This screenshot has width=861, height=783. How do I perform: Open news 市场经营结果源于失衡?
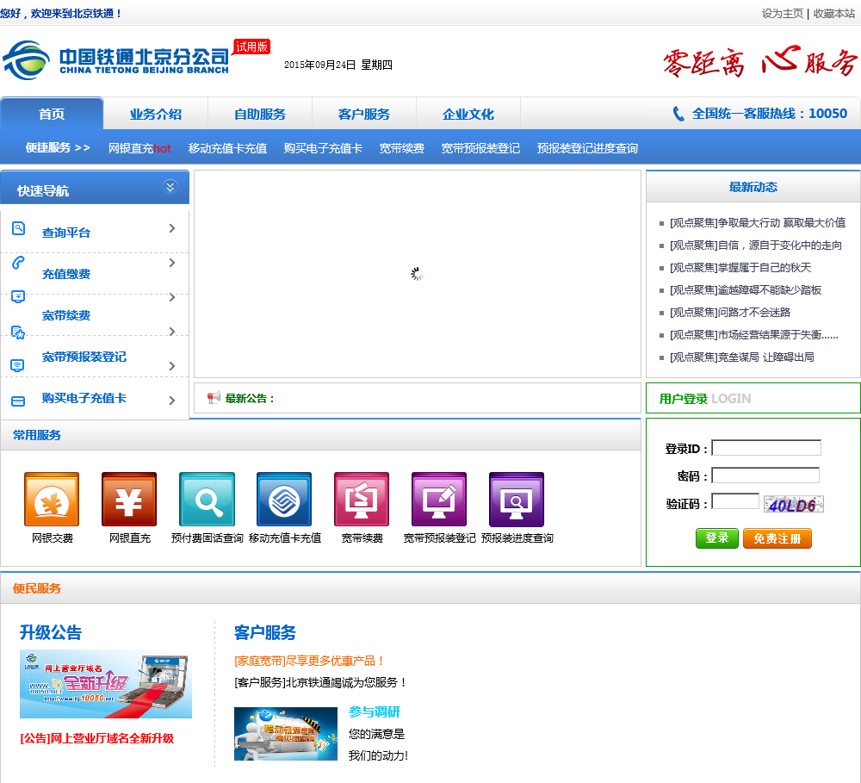(x=753, y=334)
